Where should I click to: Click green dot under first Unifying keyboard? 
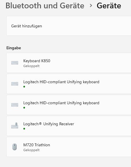24,87
